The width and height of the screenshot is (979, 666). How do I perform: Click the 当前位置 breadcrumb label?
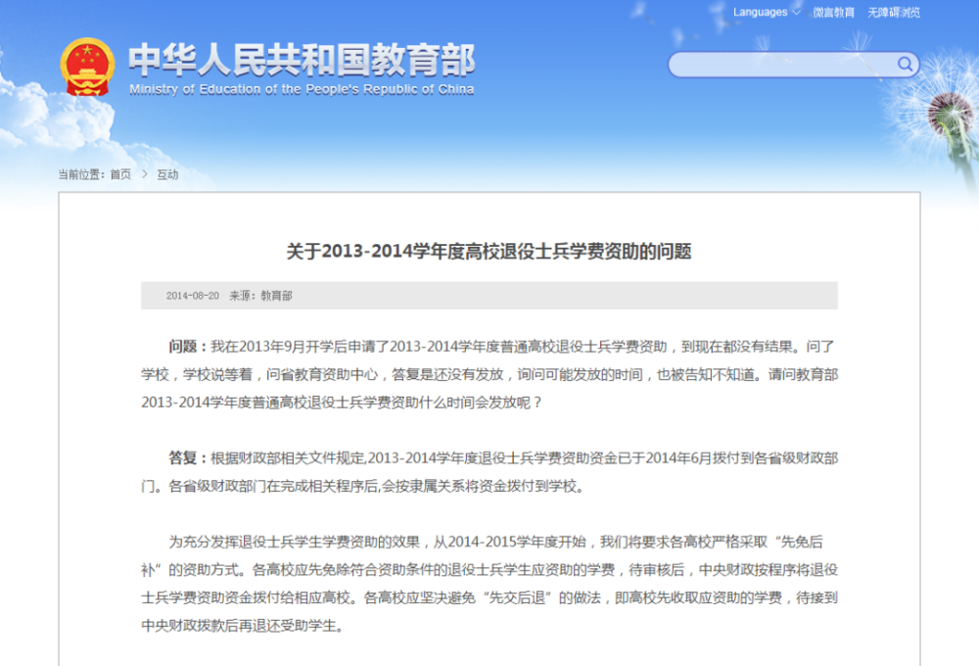tap(82, 174)
